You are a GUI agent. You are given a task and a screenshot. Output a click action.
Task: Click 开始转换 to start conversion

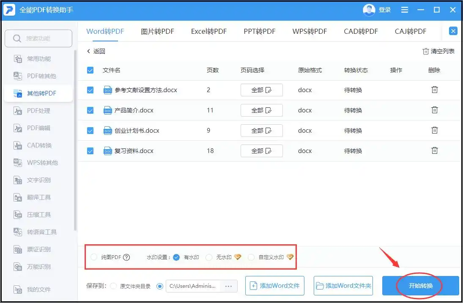coord(420,286)
